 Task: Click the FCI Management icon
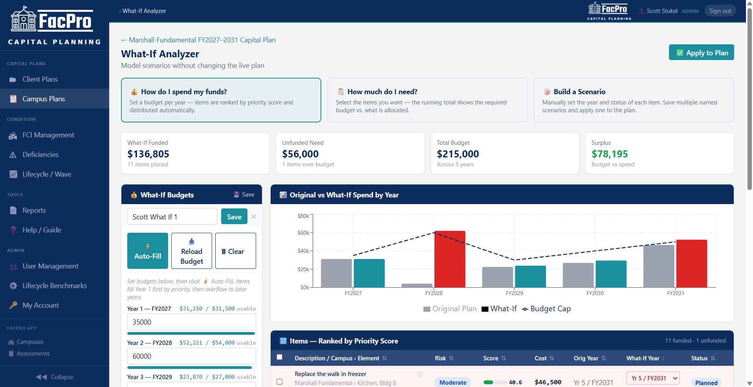pyautogui.click(x=13, y=135)
